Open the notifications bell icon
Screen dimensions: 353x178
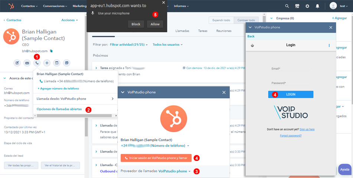(x=317, y=6)
